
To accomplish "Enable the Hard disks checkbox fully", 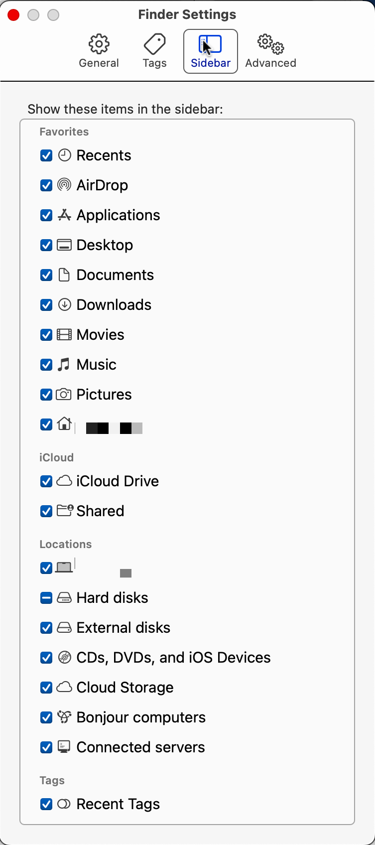I will click(46, 597).
